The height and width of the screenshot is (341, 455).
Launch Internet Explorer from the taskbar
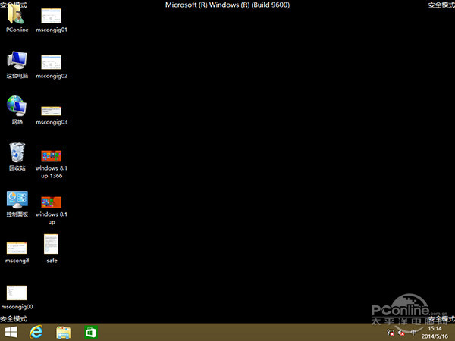click(36, 332)
